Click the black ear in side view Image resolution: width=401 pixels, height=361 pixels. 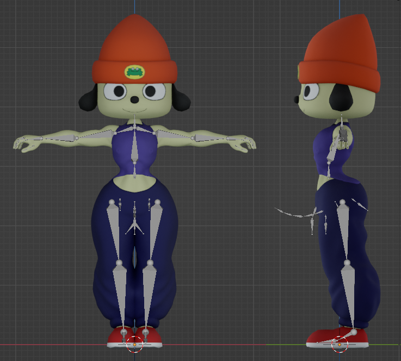click(x=341, y=97)
